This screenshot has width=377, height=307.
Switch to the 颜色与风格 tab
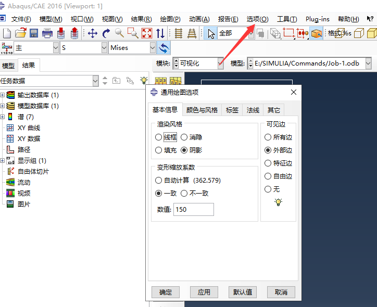202,110
